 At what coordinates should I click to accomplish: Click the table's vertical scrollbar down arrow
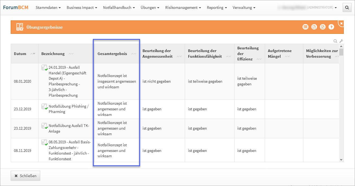[x=341, y=159]
